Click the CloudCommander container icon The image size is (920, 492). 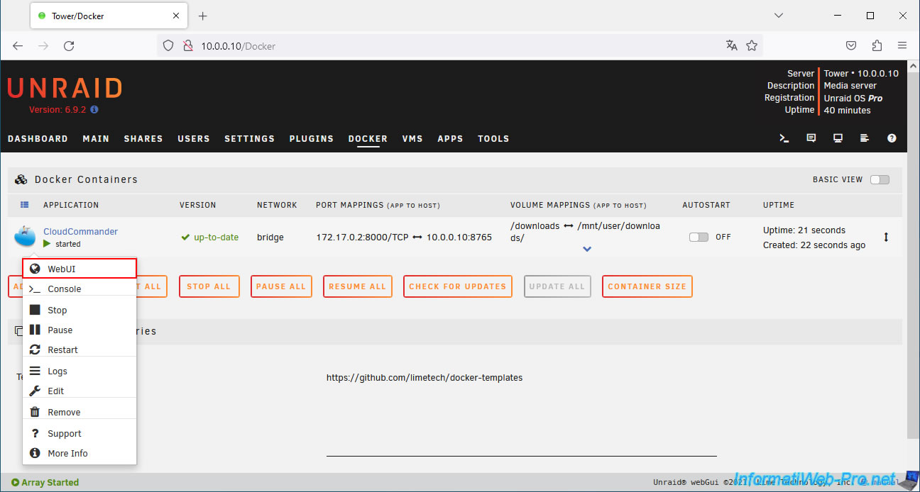tap(25, 236)
